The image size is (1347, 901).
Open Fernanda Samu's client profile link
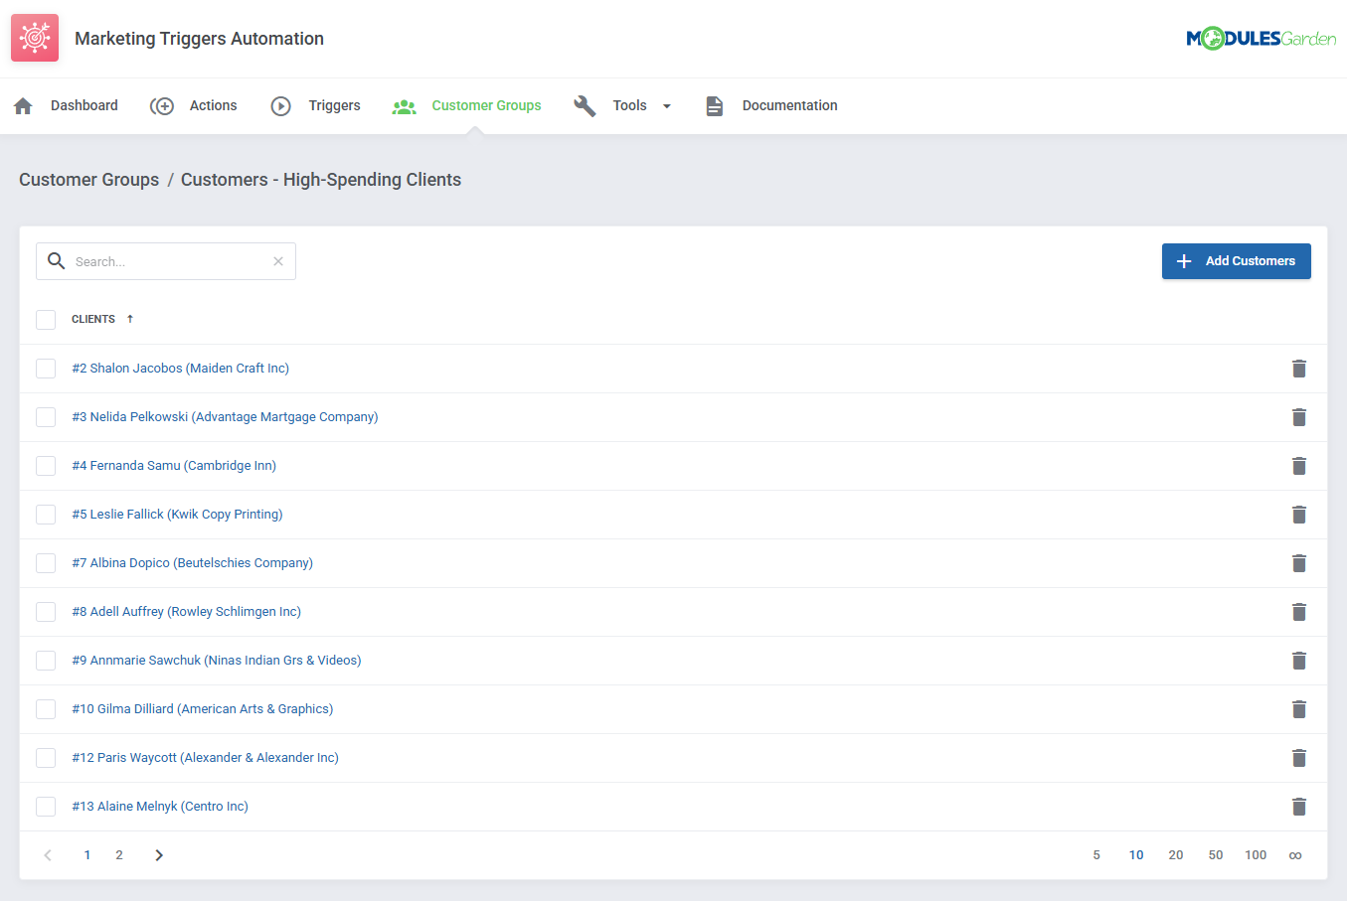(175, 465)
